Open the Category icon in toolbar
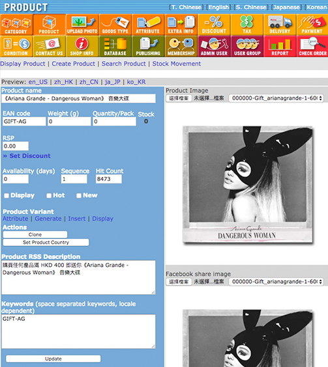328x367 pixels. 16,25
